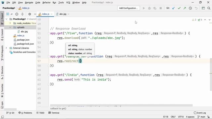Open the Help menu
The height and width of the screenshot is (119, 212).
click(x=84, y=3)
